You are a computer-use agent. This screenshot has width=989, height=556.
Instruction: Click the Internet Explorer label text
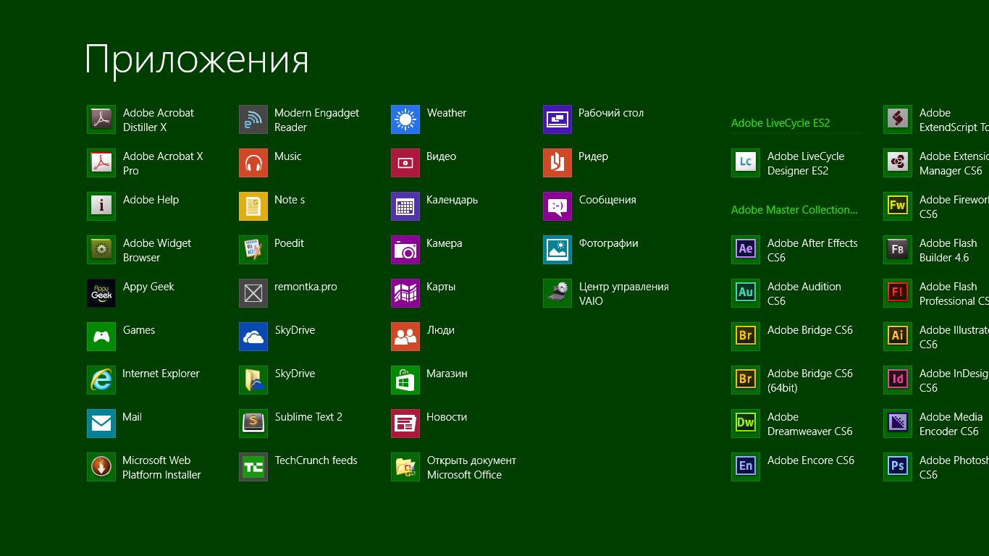point(161,374)
